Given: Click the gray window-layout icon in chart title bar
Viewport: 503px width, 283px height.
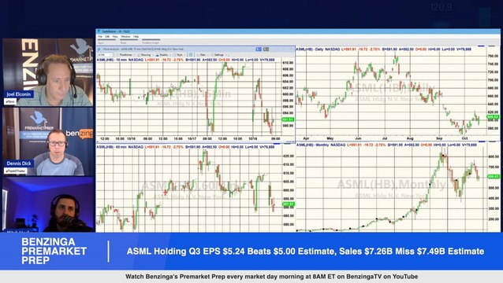Looking at the screenshot, I should click(266, 49).
